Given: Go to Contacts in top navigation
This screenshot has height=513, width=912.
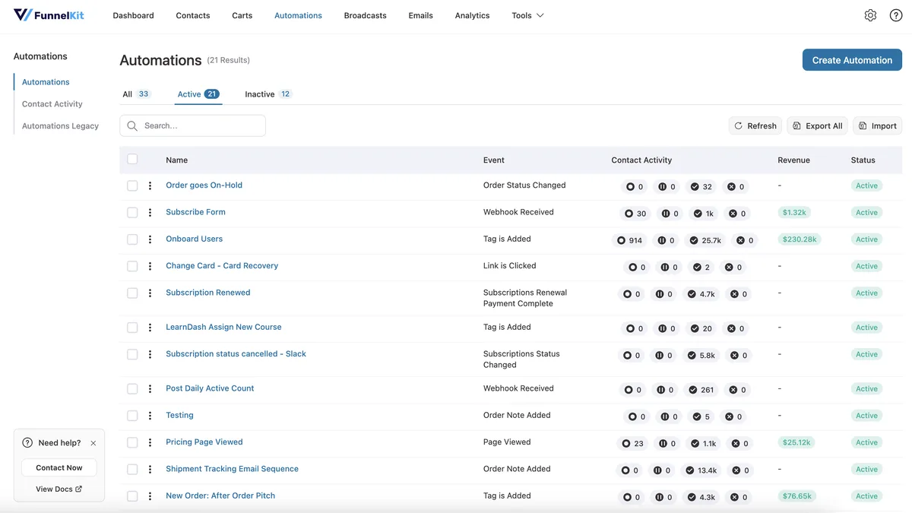Looking at the screenshot, I should (193, 15).
